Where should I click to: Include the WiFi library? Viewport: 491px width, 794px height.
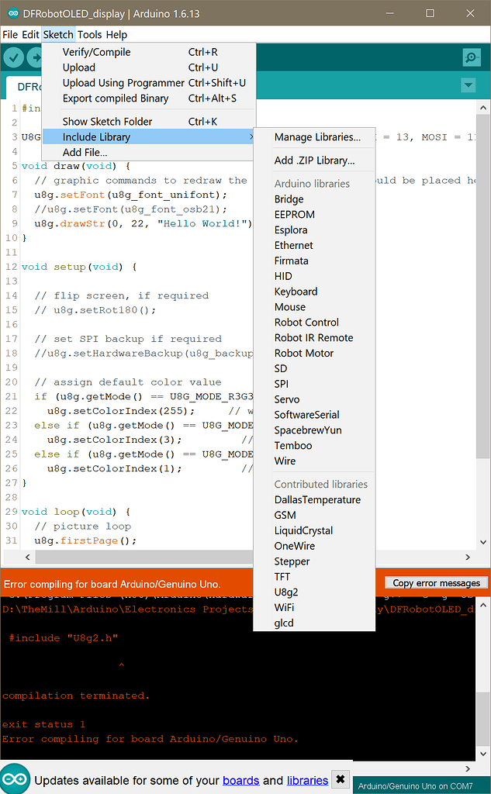(314, 608)
